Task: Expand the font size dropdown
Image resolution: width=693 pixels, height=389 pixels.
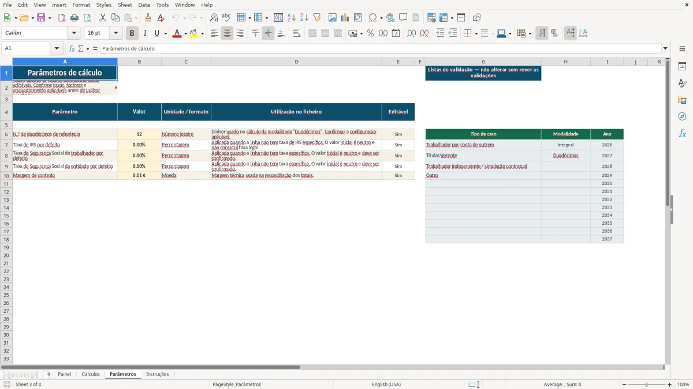Action: click(116, 33)
